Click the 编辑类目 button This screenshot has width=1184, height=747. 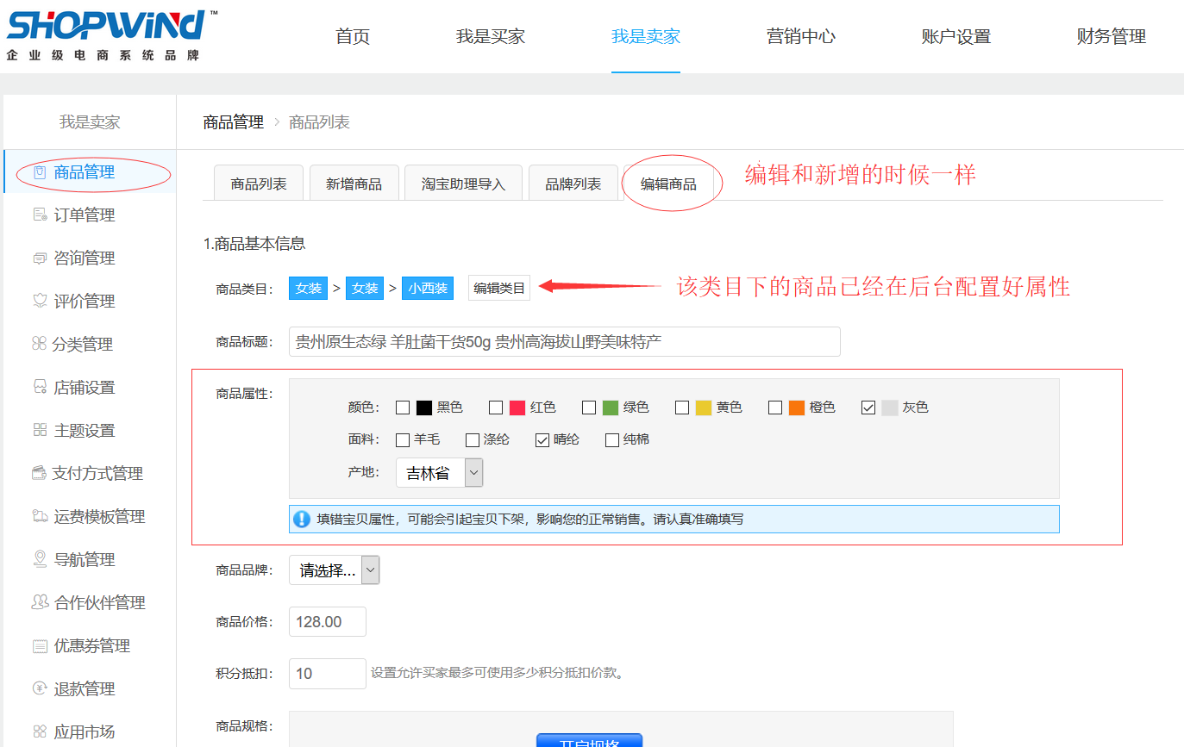(499, 288)
